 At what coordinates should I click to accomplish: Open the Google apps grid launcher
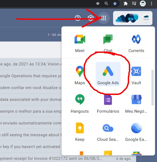pos(104,18)
